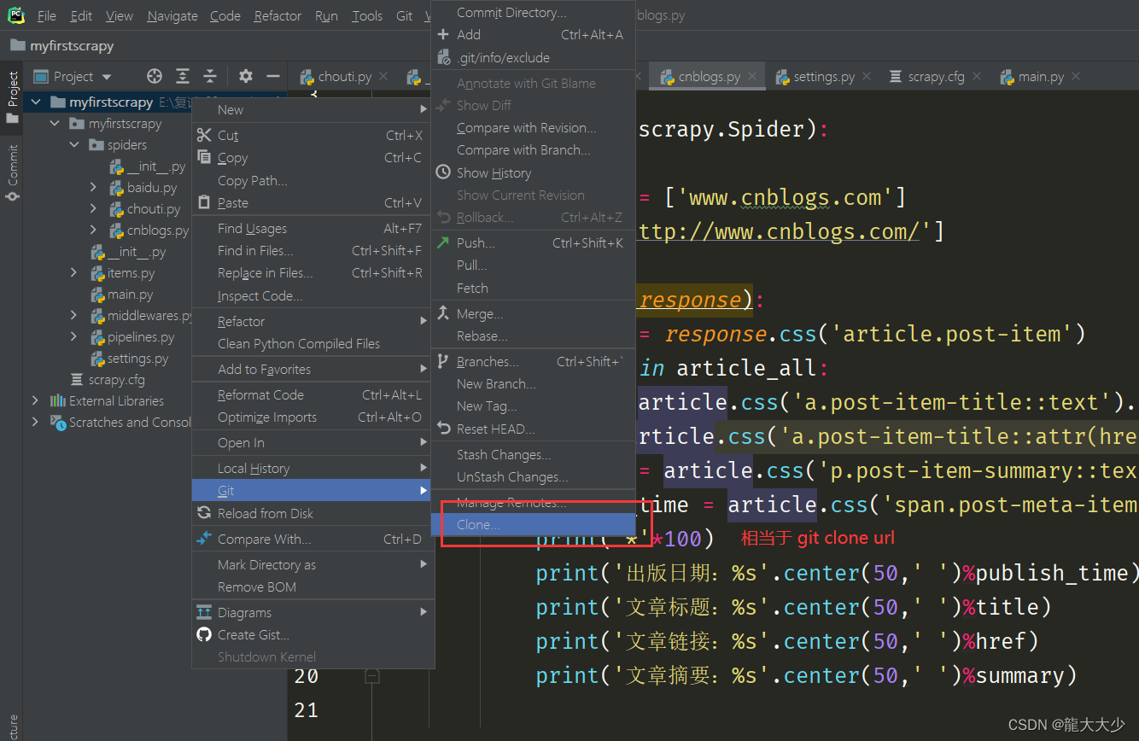The height and width of the screenshot is (741, 1139).
Task: Choose Find in Files from context menu
Action: tap(312, 251)
